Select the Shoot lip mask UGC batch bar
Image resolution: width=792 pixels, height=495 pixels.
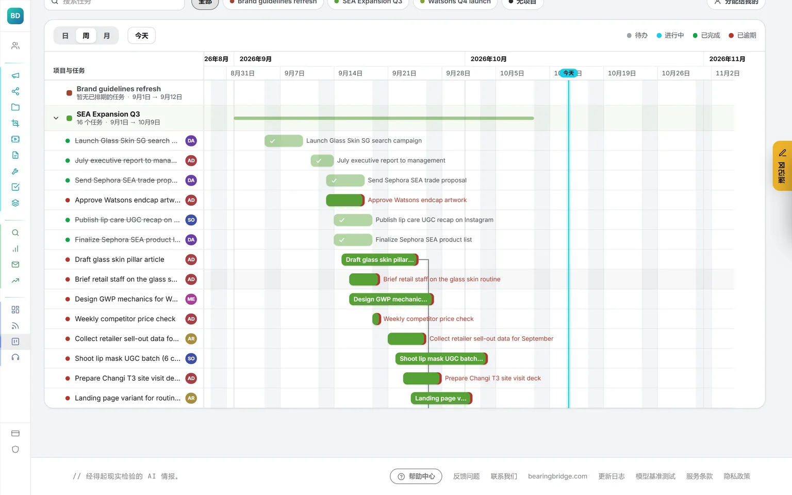pyautogui.click(x=441, y=359)
